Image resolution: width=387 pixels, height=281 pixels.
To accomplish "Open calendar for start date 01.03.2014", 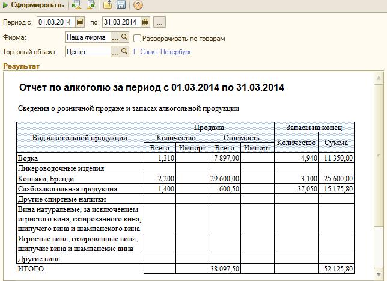I will coord(80,22).
